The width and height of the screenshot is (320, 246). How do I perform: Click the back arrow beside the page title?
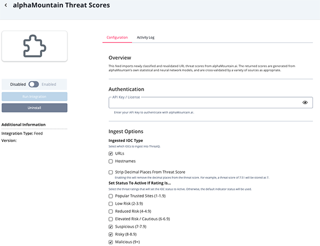6,5
